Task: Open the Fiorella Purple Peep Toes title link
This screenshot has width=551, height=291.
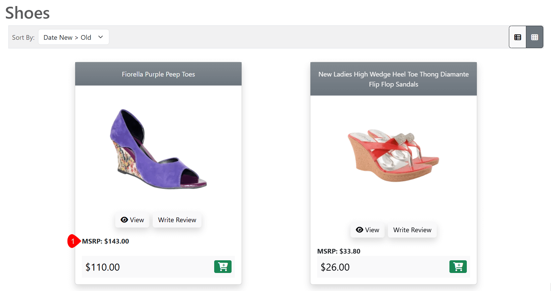Action: [158, 74]
